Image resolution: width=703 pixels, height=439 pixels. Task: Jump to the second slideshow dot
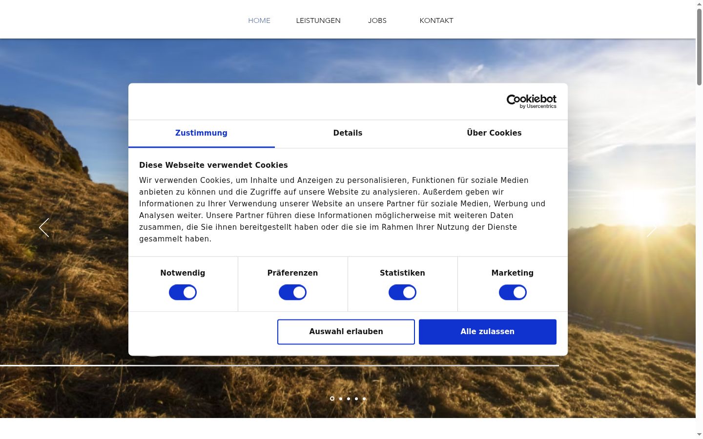pos(341,399)
